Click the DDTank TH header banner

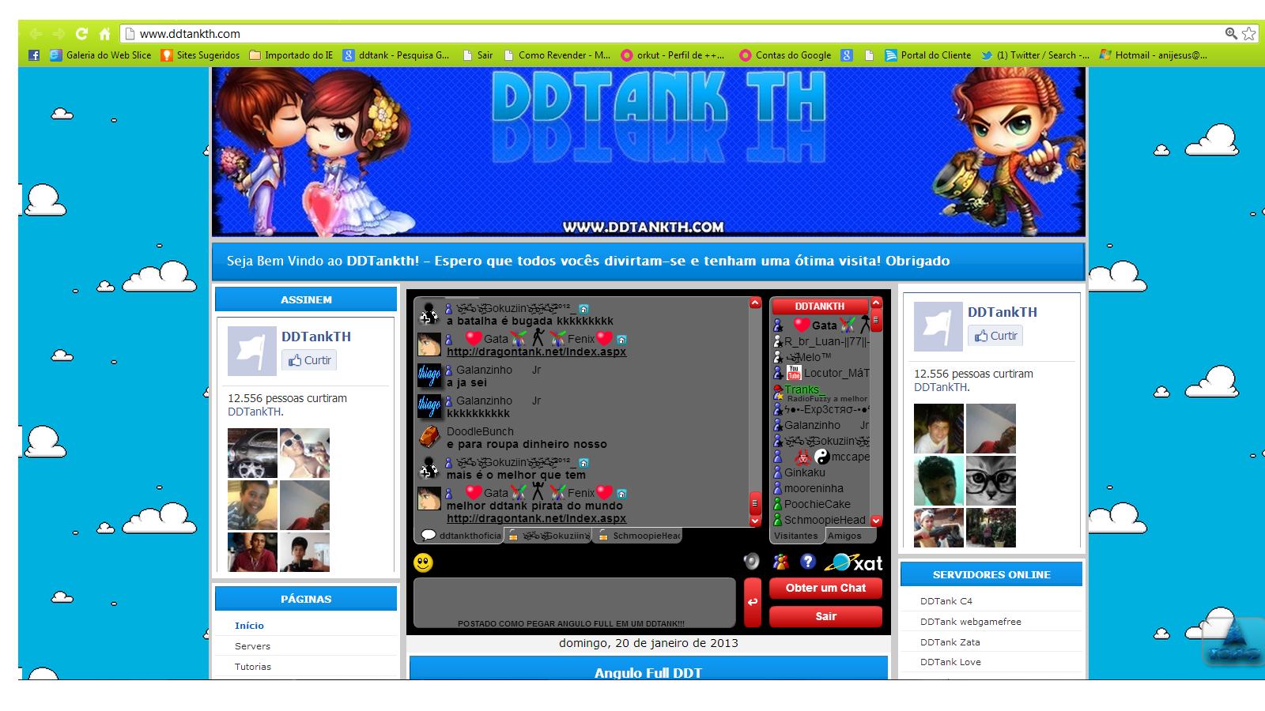tap(648, 152)
